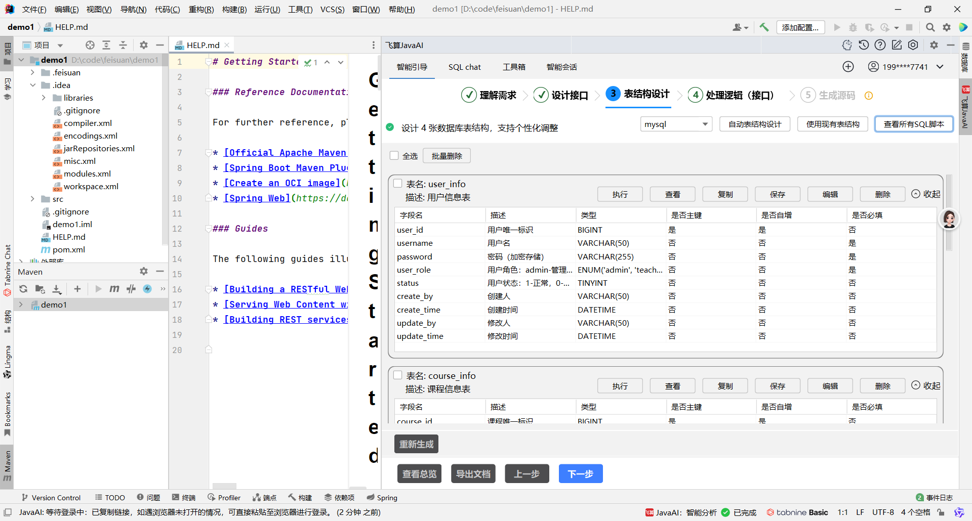
Task: Open the search everywhere magnifier icon
Action: (930, 27)
